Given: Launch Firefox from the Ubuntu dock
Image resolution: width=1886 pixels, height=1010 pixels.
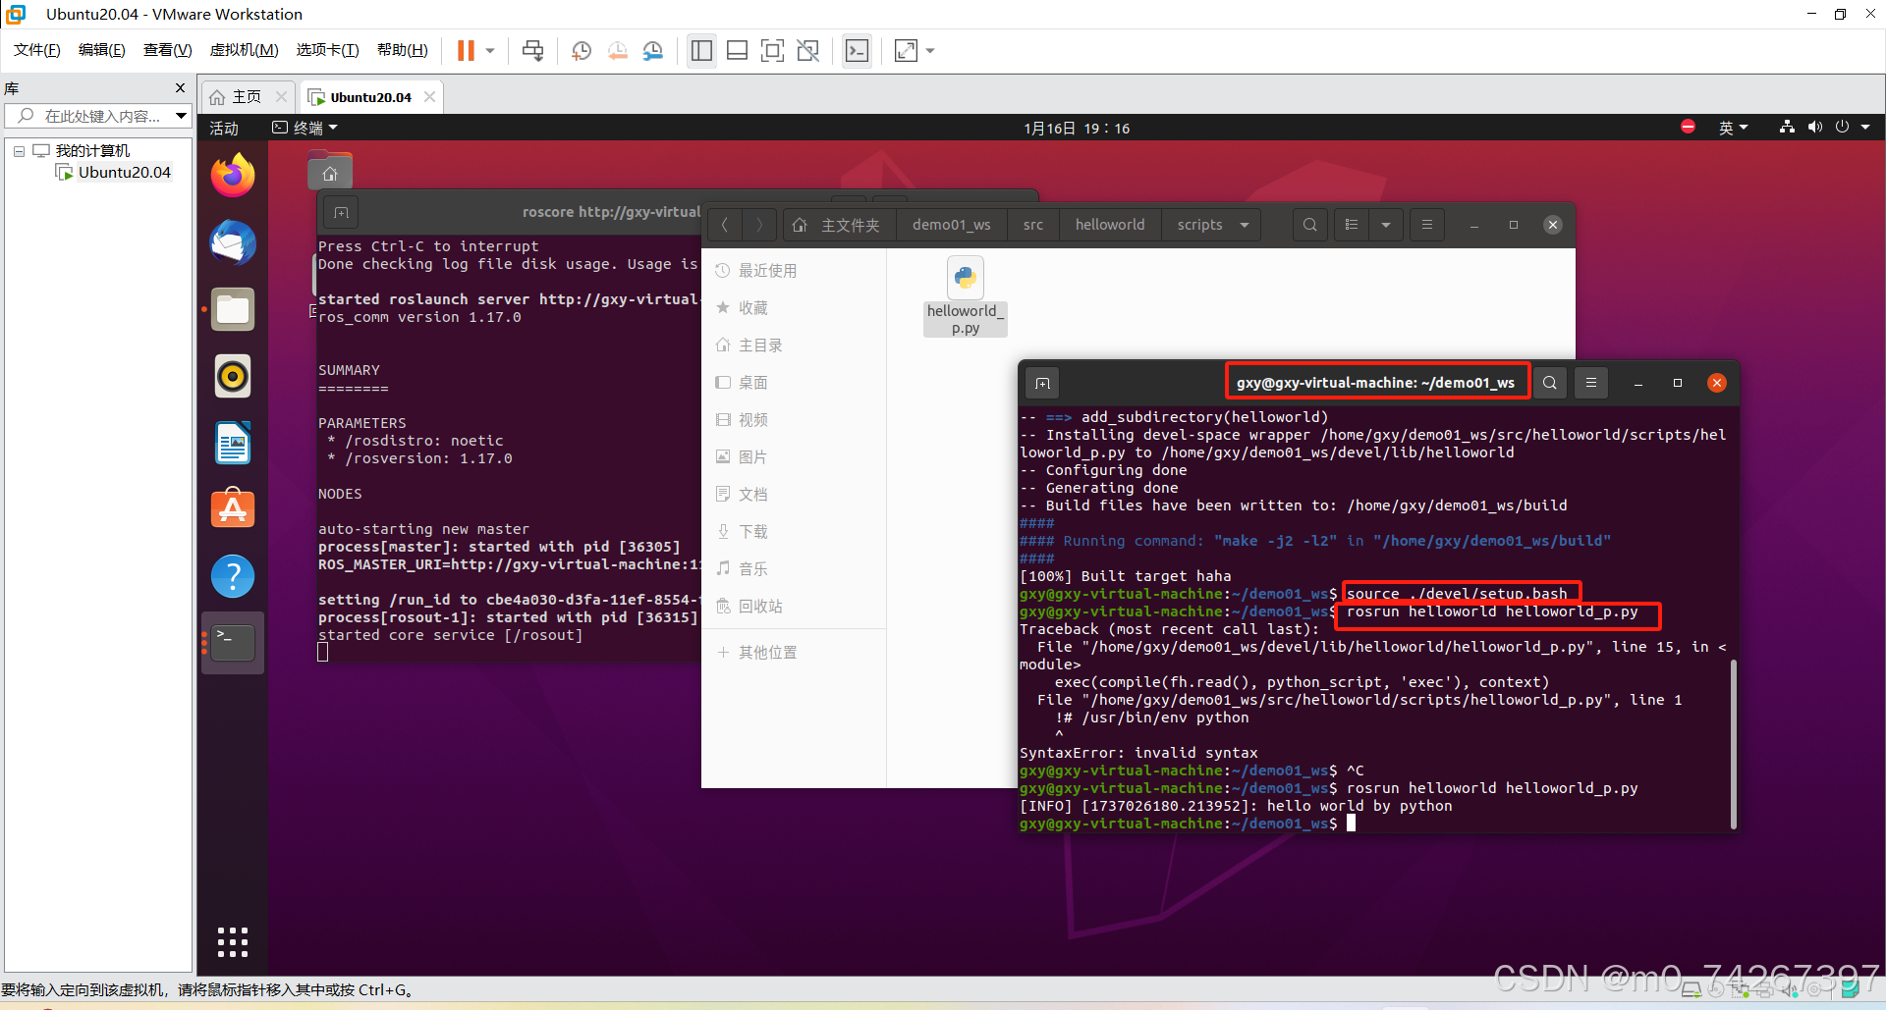Looking at the screenshot, I should point(233,176).
